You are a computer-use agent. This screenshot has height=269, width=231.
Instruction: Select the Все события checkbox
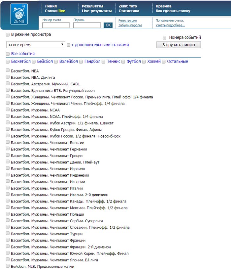[x=8, y=54]
